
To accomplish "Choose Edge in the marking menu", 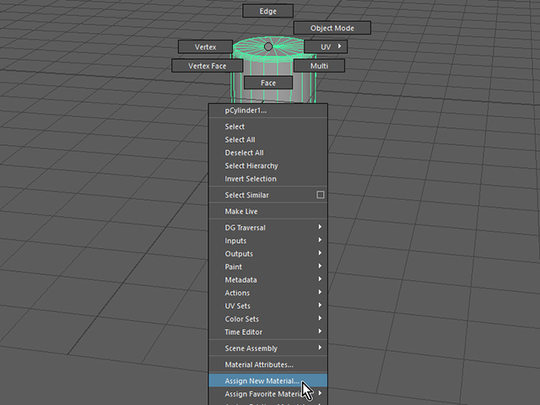I will tap(268, 11).
